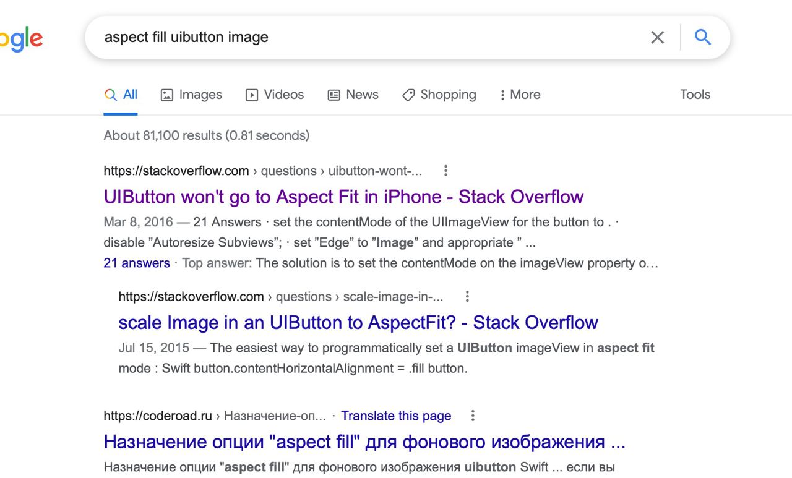
Task: Open "UIButton won't go to Aspect Fit" result
Action: pos(343,197)
